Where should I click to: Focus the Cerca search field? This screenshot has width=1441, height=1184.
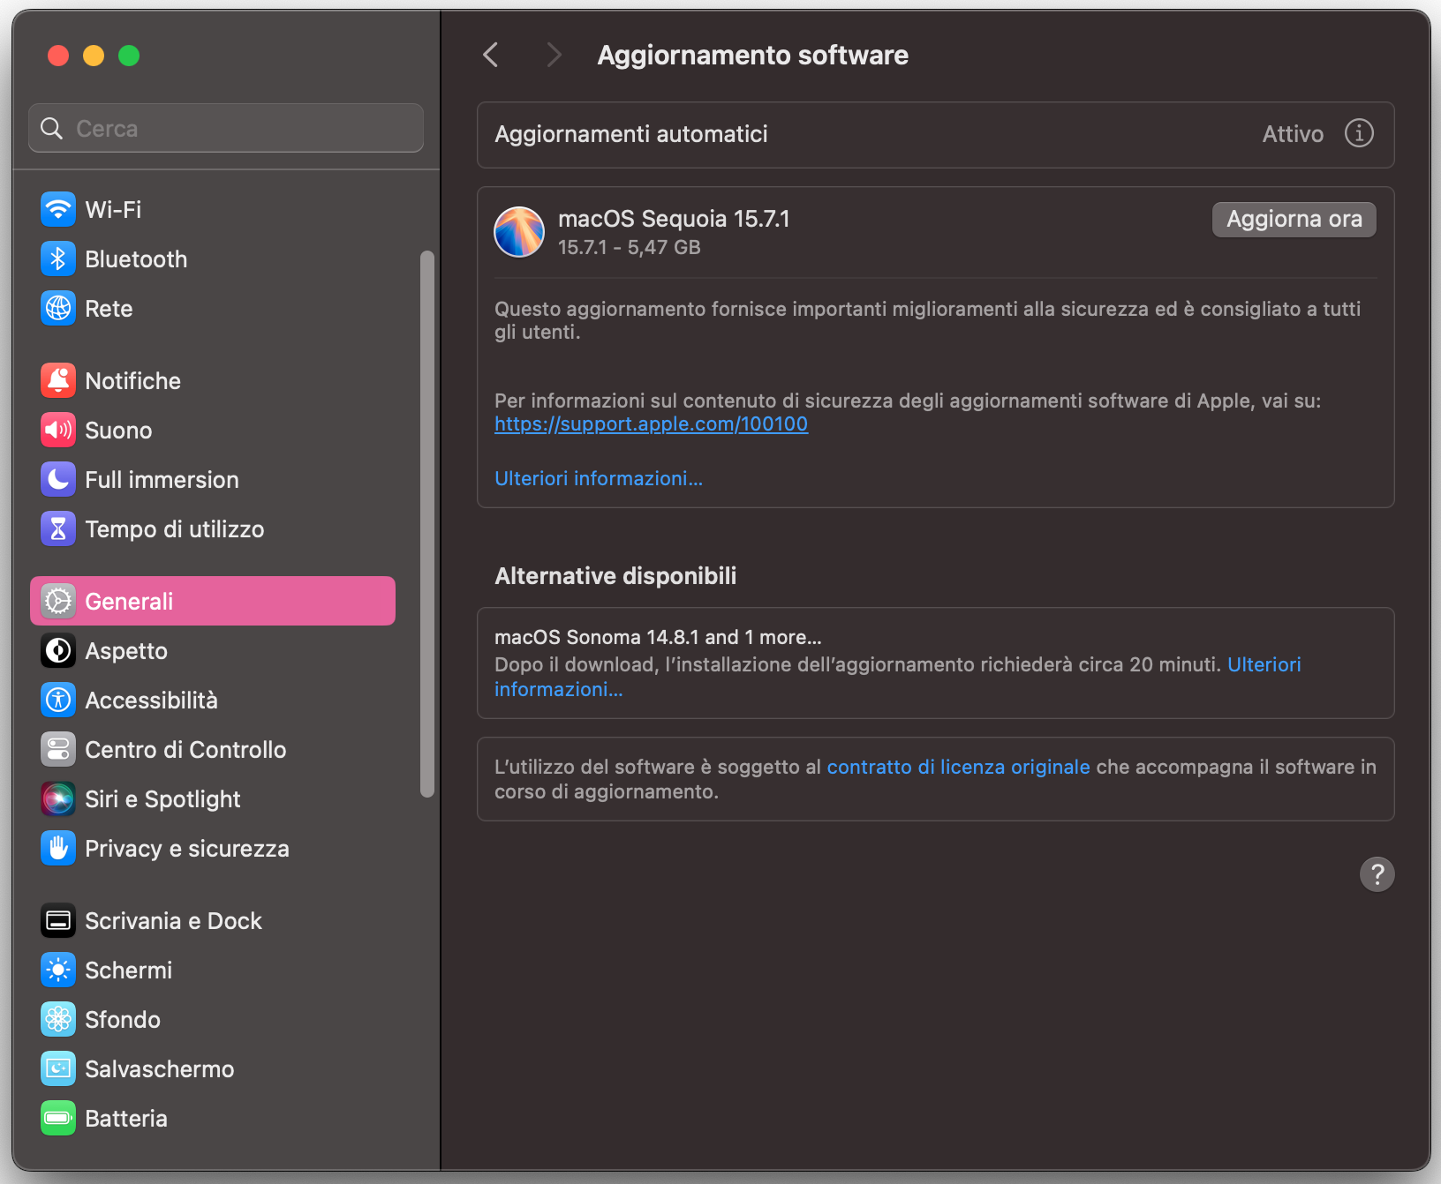(238, 129)
